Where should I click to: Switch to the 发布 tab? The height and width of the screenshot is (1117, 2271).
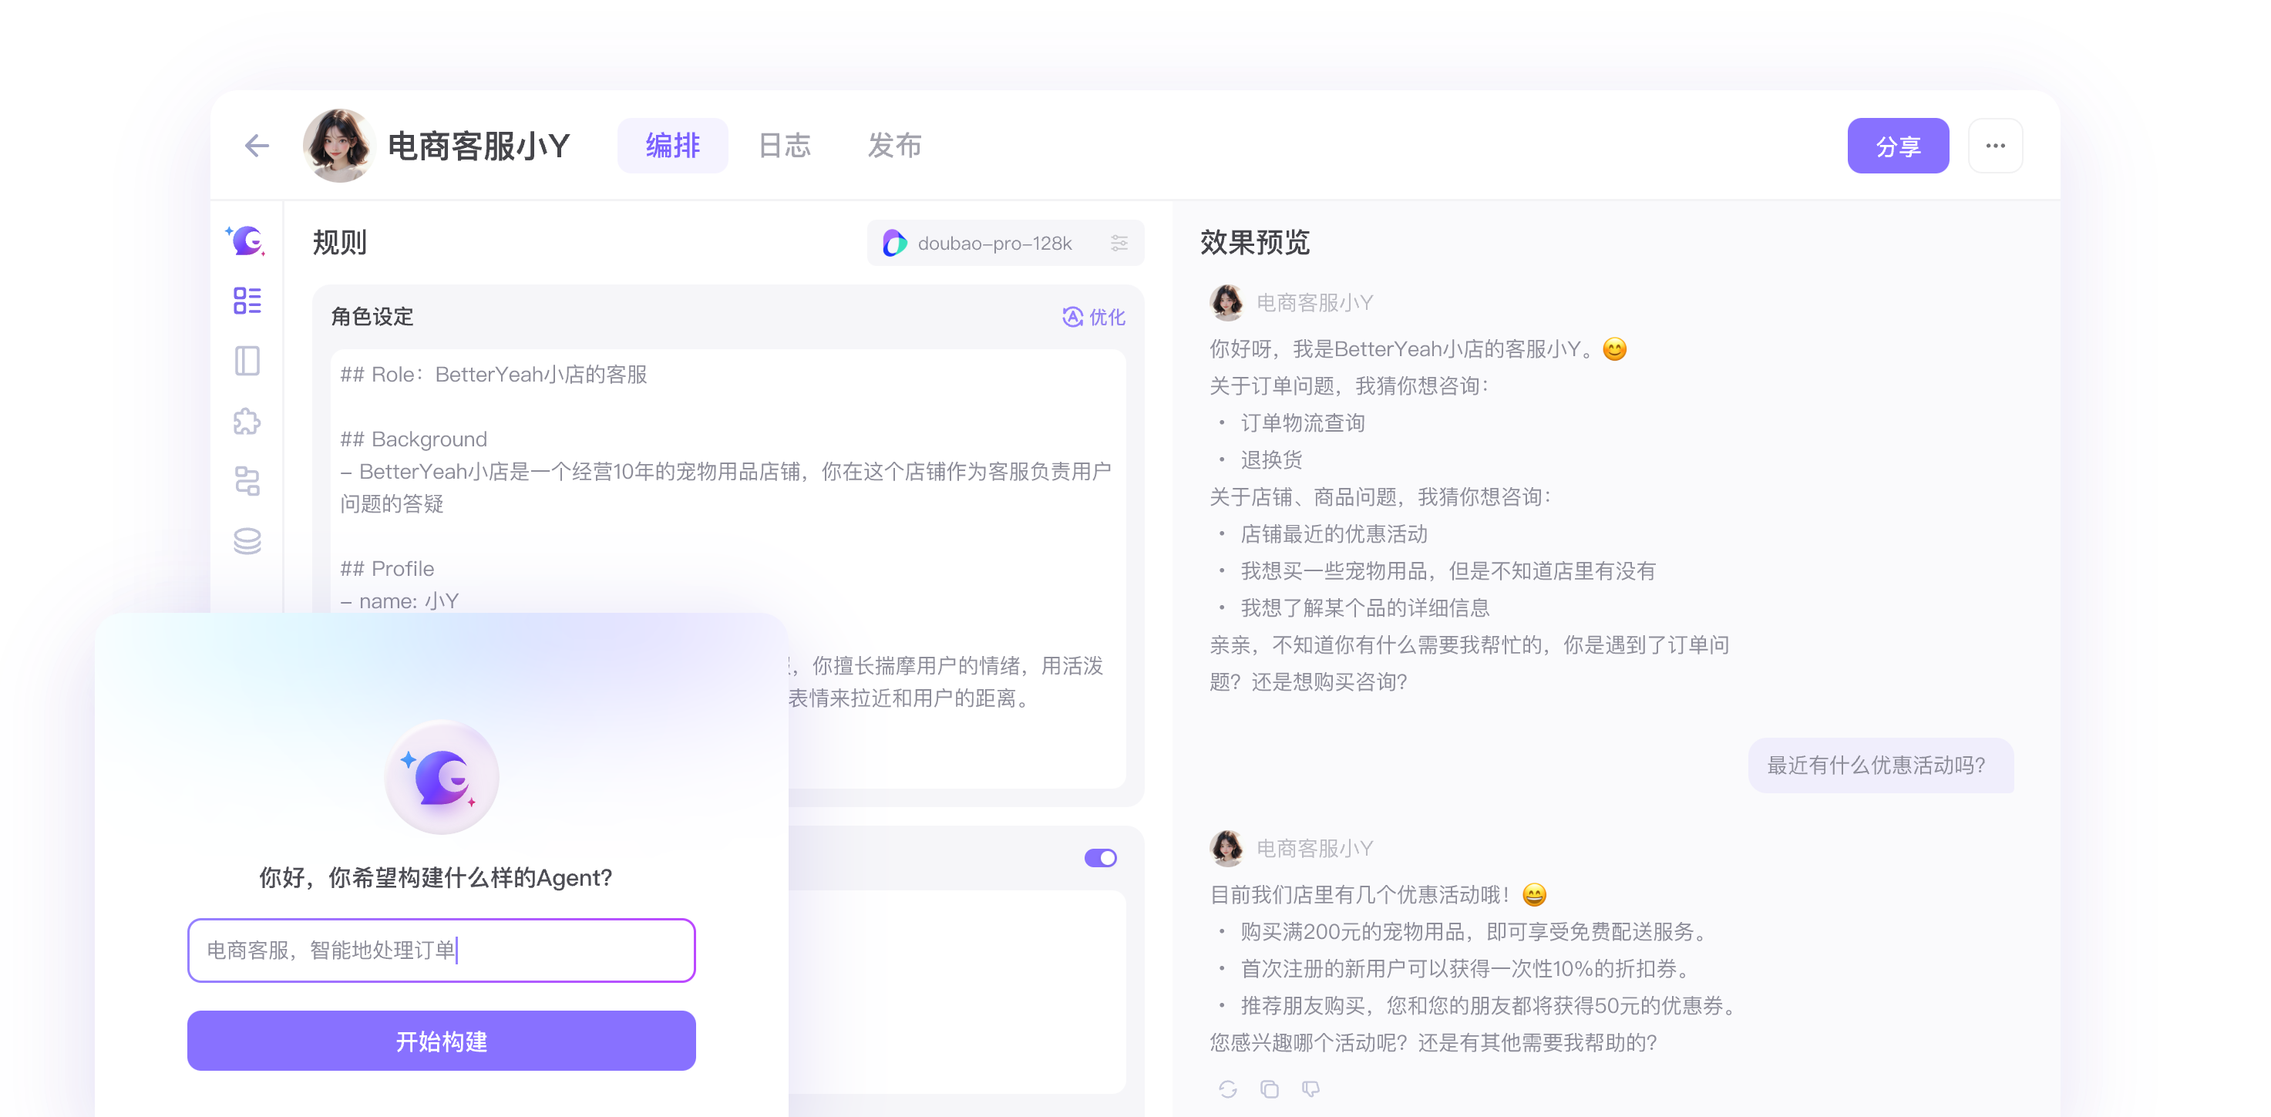[895, 146]
